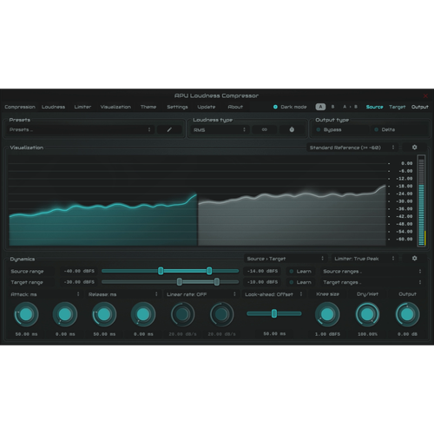Screen dimensions: 434x434
Task: Click the droplet icon in Loudness type
Action: pos(292,129)
